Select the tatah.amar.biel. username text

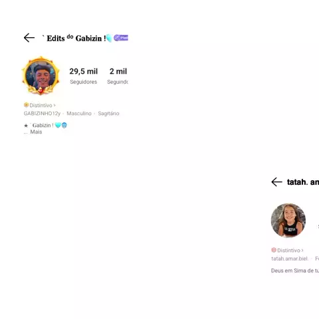point(290,259)
